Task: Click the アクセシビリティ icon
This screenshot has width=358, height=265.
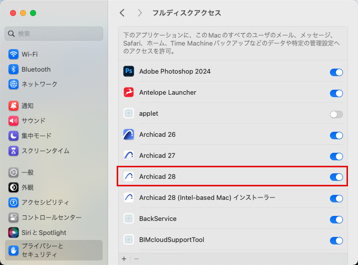Action: pos(14,202)
